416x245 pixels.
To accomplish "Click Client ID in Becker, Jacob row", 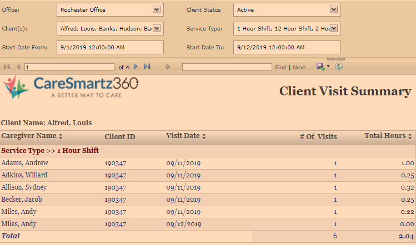I will [x=116, y=200].
